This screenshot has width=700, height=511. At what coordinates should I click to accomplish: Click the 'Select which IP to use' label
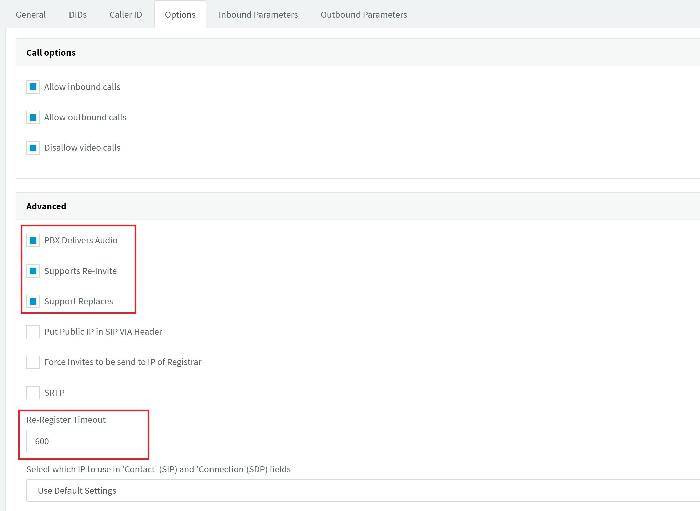159,469
